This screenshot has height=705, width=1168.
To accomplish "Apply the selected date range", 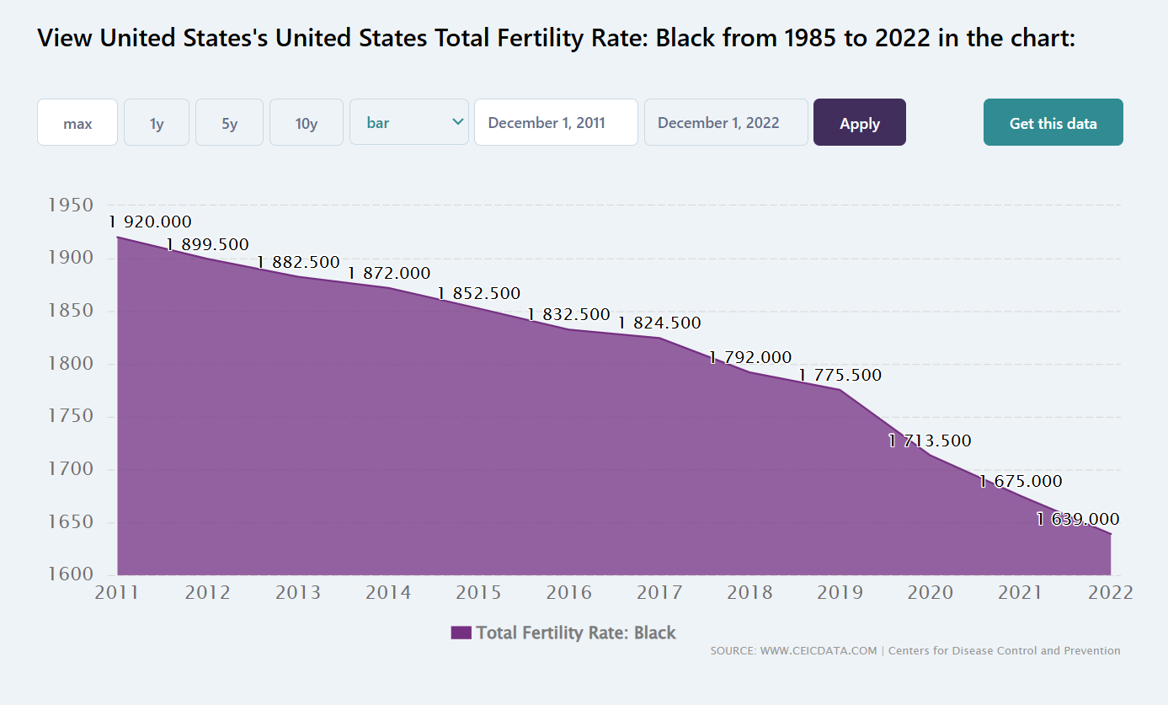I will pos(860,122).
